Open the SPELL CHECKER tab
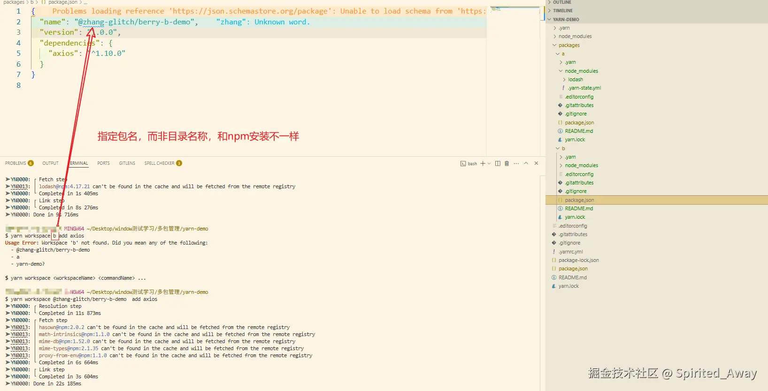The image size is (768, 391). 159,163
